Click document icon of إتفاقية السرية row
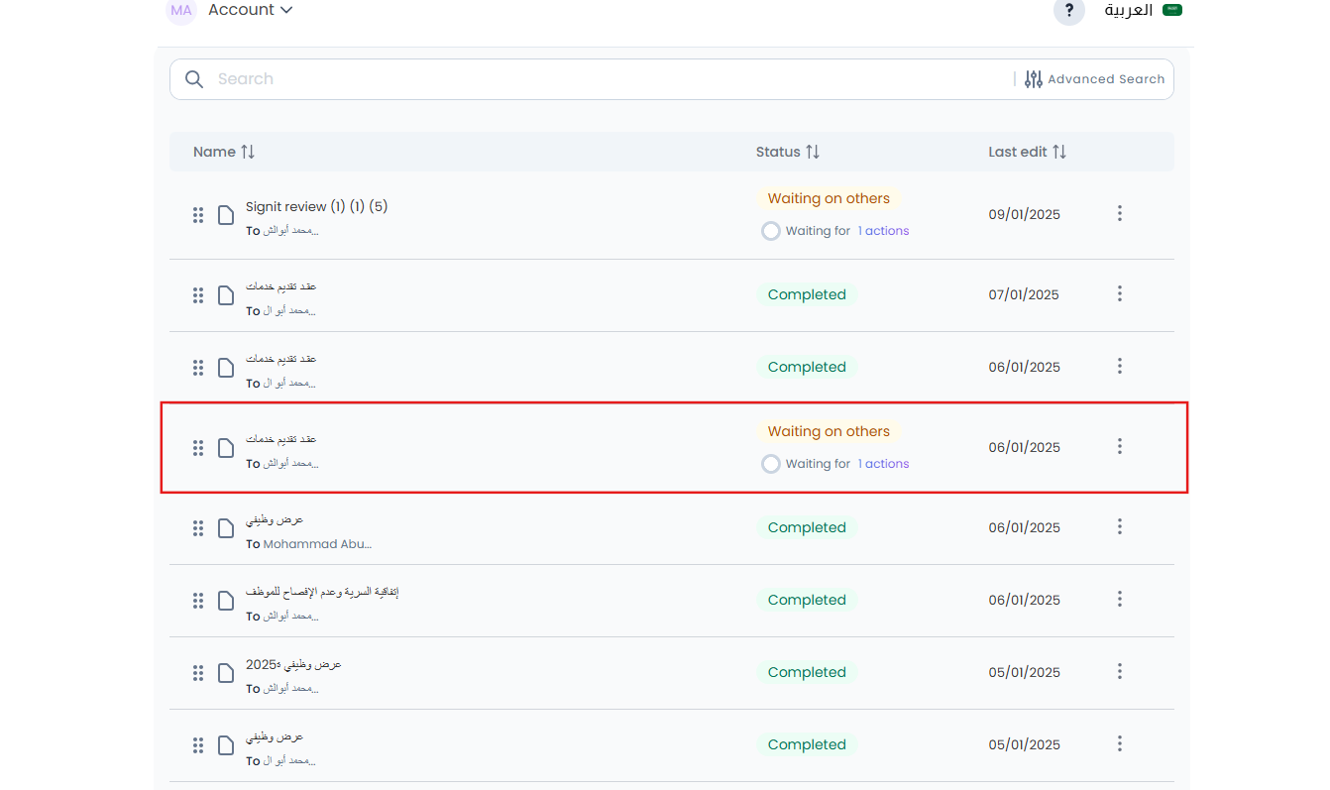This screenshot has width=1330, height=790. click(x=226, y=601)
